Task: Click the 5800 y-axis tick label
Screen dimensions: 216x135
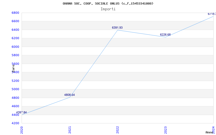Action: click(x=15, y=55)
